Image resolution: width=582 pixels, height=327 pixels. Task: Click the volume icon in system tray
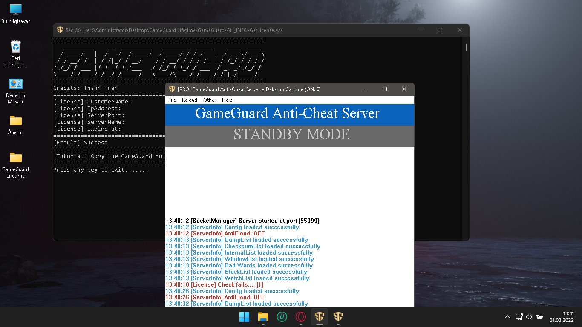[x=529, y=317]
